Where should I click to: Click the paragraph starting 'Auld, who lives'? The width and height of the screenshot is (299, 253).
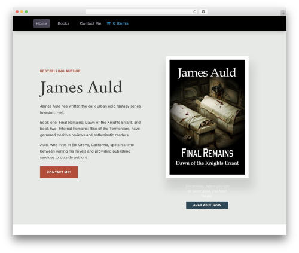point(87,151)
